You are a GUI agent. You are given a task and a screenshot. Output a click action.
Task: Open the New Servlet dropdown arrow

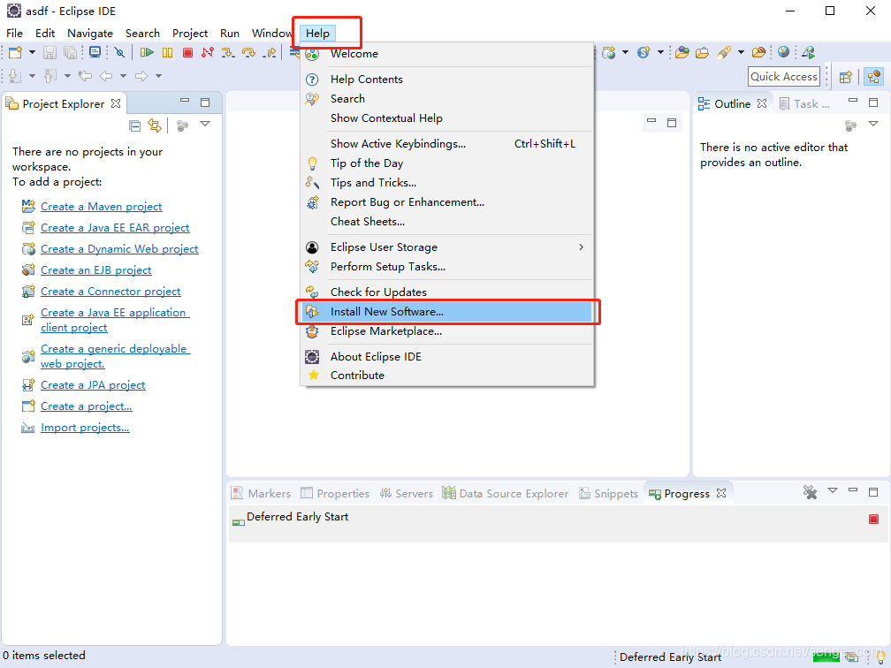click(660, 52)
